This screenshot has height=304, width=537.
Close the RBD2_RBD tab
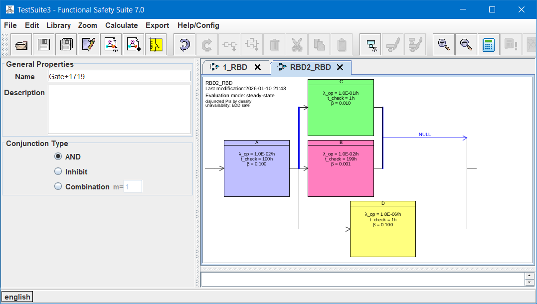(340, 67)
